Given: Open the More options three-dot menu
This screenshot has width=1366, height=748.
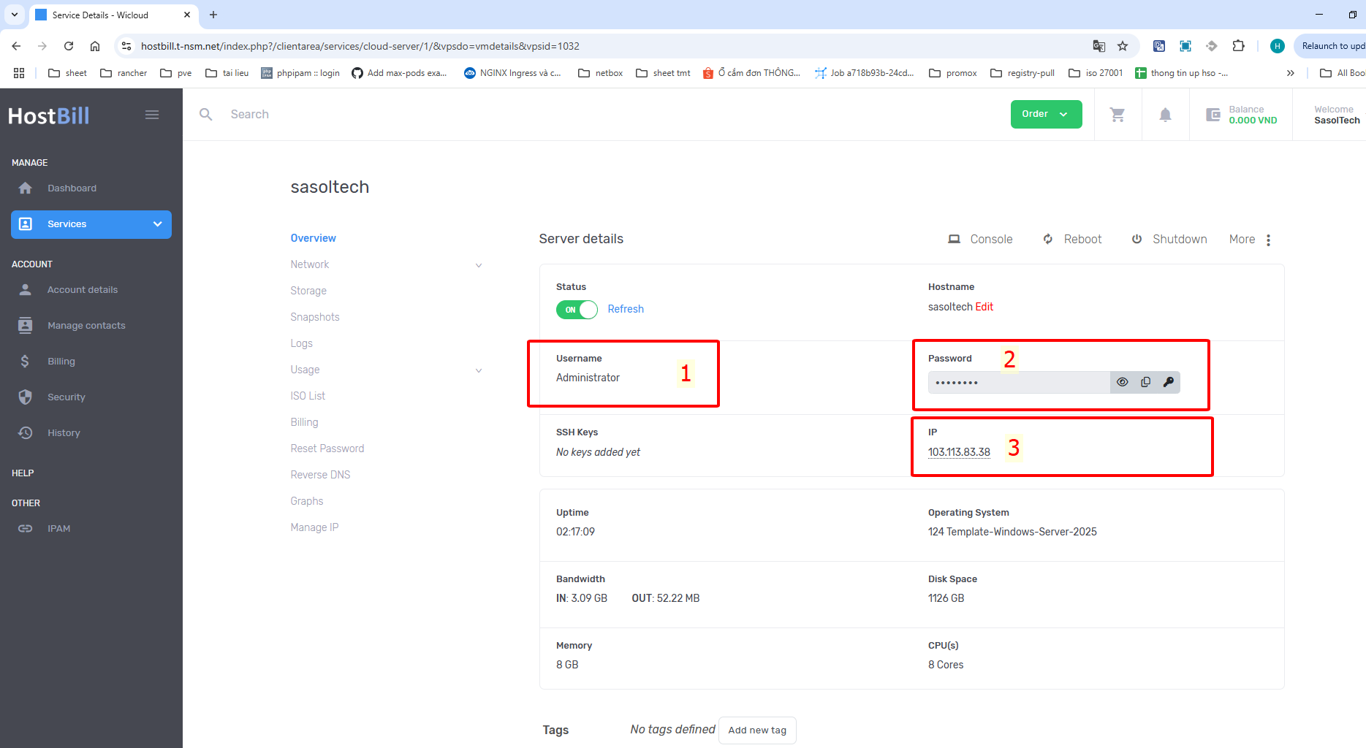Looking at the screenshot, I should [1268, 240].
